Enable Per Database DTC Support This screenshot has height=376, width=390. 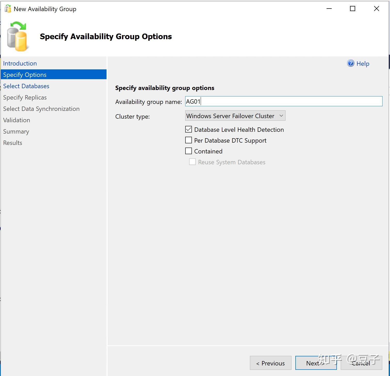pos(188,140)
